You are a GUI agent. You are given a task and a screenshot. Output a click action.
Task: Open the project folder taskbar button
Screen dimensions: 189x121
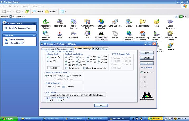point(30,119)
